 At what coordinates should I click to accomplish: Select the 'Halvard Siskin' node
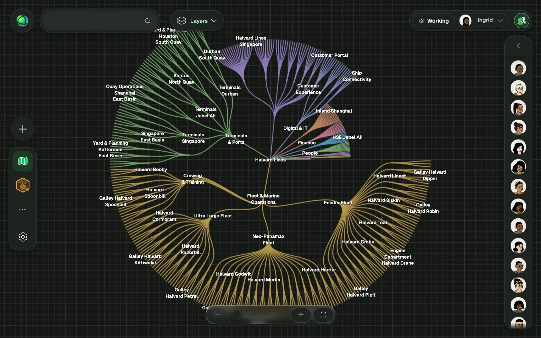pyautogui.click(x=384, y=200)
